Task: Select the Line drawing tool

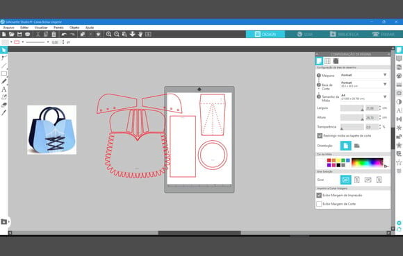Action: (4, 66)
